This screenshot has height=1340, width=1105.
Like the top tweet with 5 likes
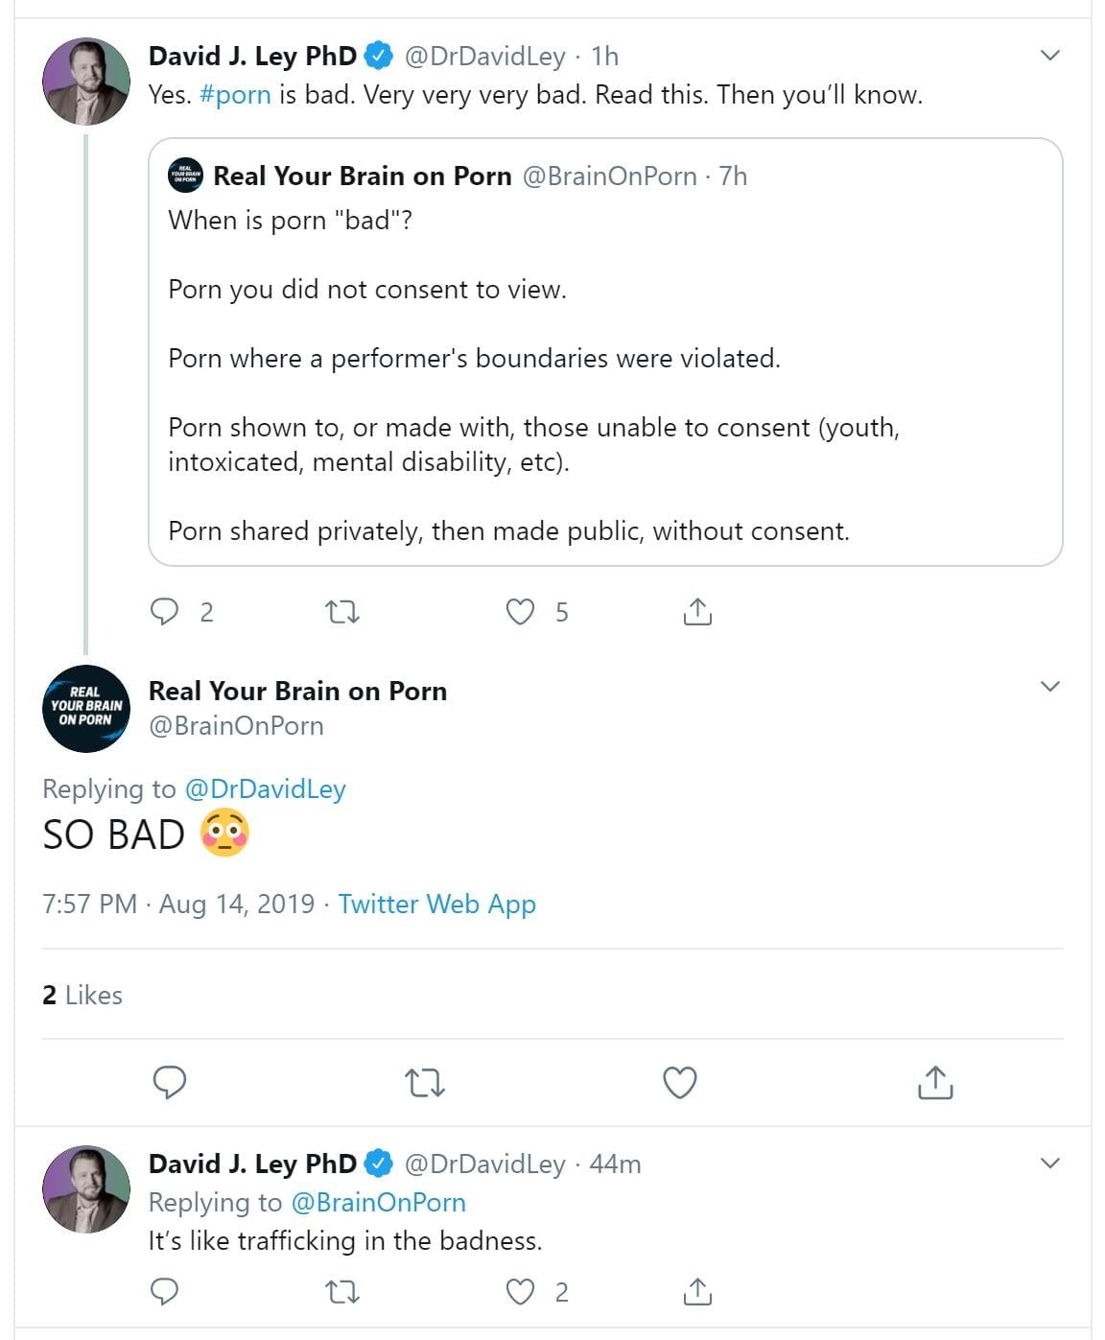pyautogui.click(x=520, y=611)
